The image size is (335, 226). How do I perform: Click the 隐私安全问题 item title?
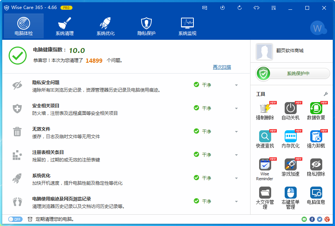[46, 83]
